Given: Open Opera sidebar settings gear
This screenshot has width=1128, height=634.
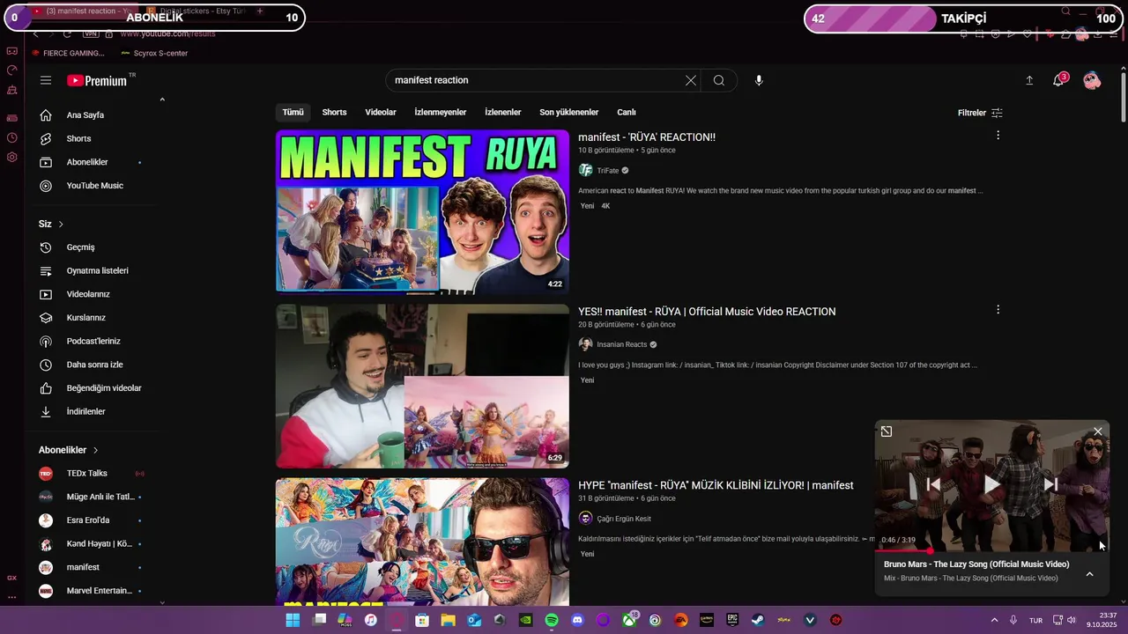Looking at the screenshot, I should point(11,158).
